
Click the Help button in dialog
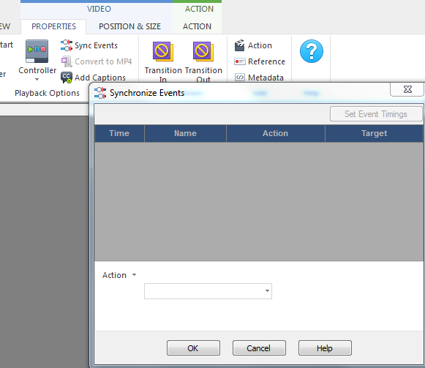pyautogui.click(x=325, y=348)
